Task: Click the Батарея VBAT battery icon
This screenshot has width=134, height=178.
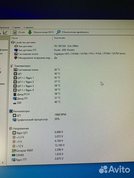Action: click(14, 151)
